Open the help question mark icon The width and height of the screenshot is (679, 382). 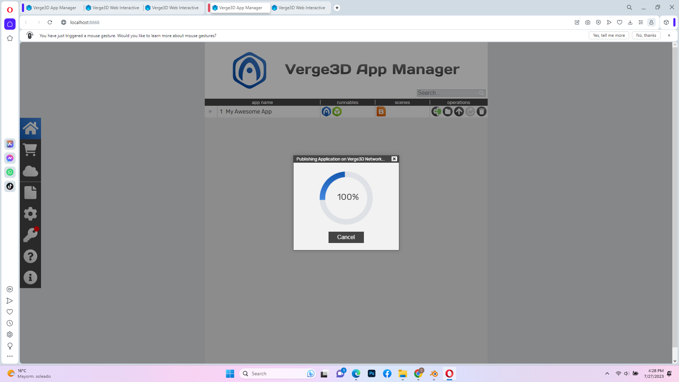pos(30,256)
